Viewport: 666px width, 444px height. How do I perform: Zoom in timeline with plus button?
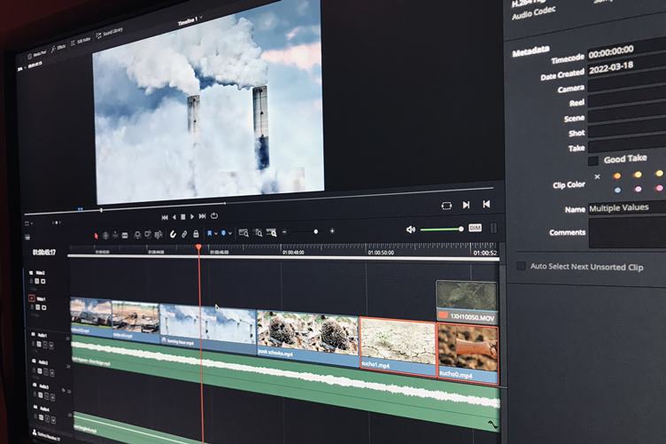332,230
